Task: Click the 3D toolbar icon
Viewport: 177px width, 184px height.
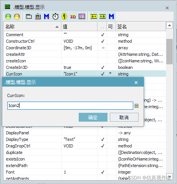Action: click(x=73, y=17)
